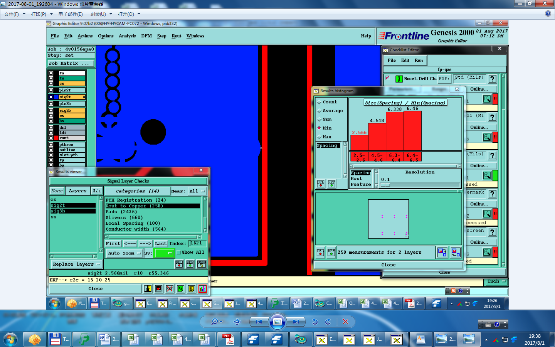Open the Meas 'All' dropdown

point(197,191)
